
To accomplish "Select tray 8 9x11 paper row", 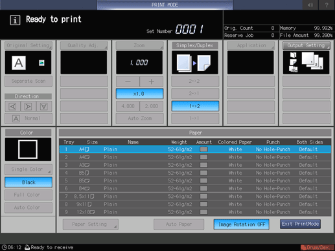I will click(x=195, y=204).
